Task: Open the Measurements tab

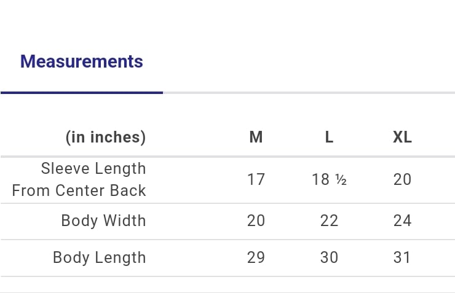Action: [x=82, y=61]
